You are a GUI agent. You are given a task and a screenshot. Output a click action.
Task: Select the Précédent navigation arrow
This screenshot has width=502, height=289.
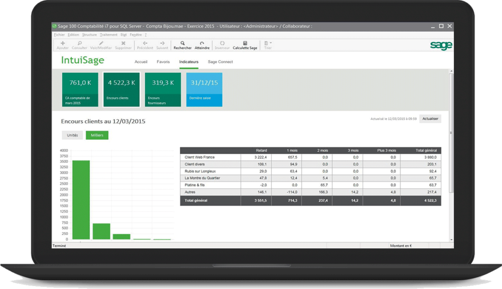(145, 44)
